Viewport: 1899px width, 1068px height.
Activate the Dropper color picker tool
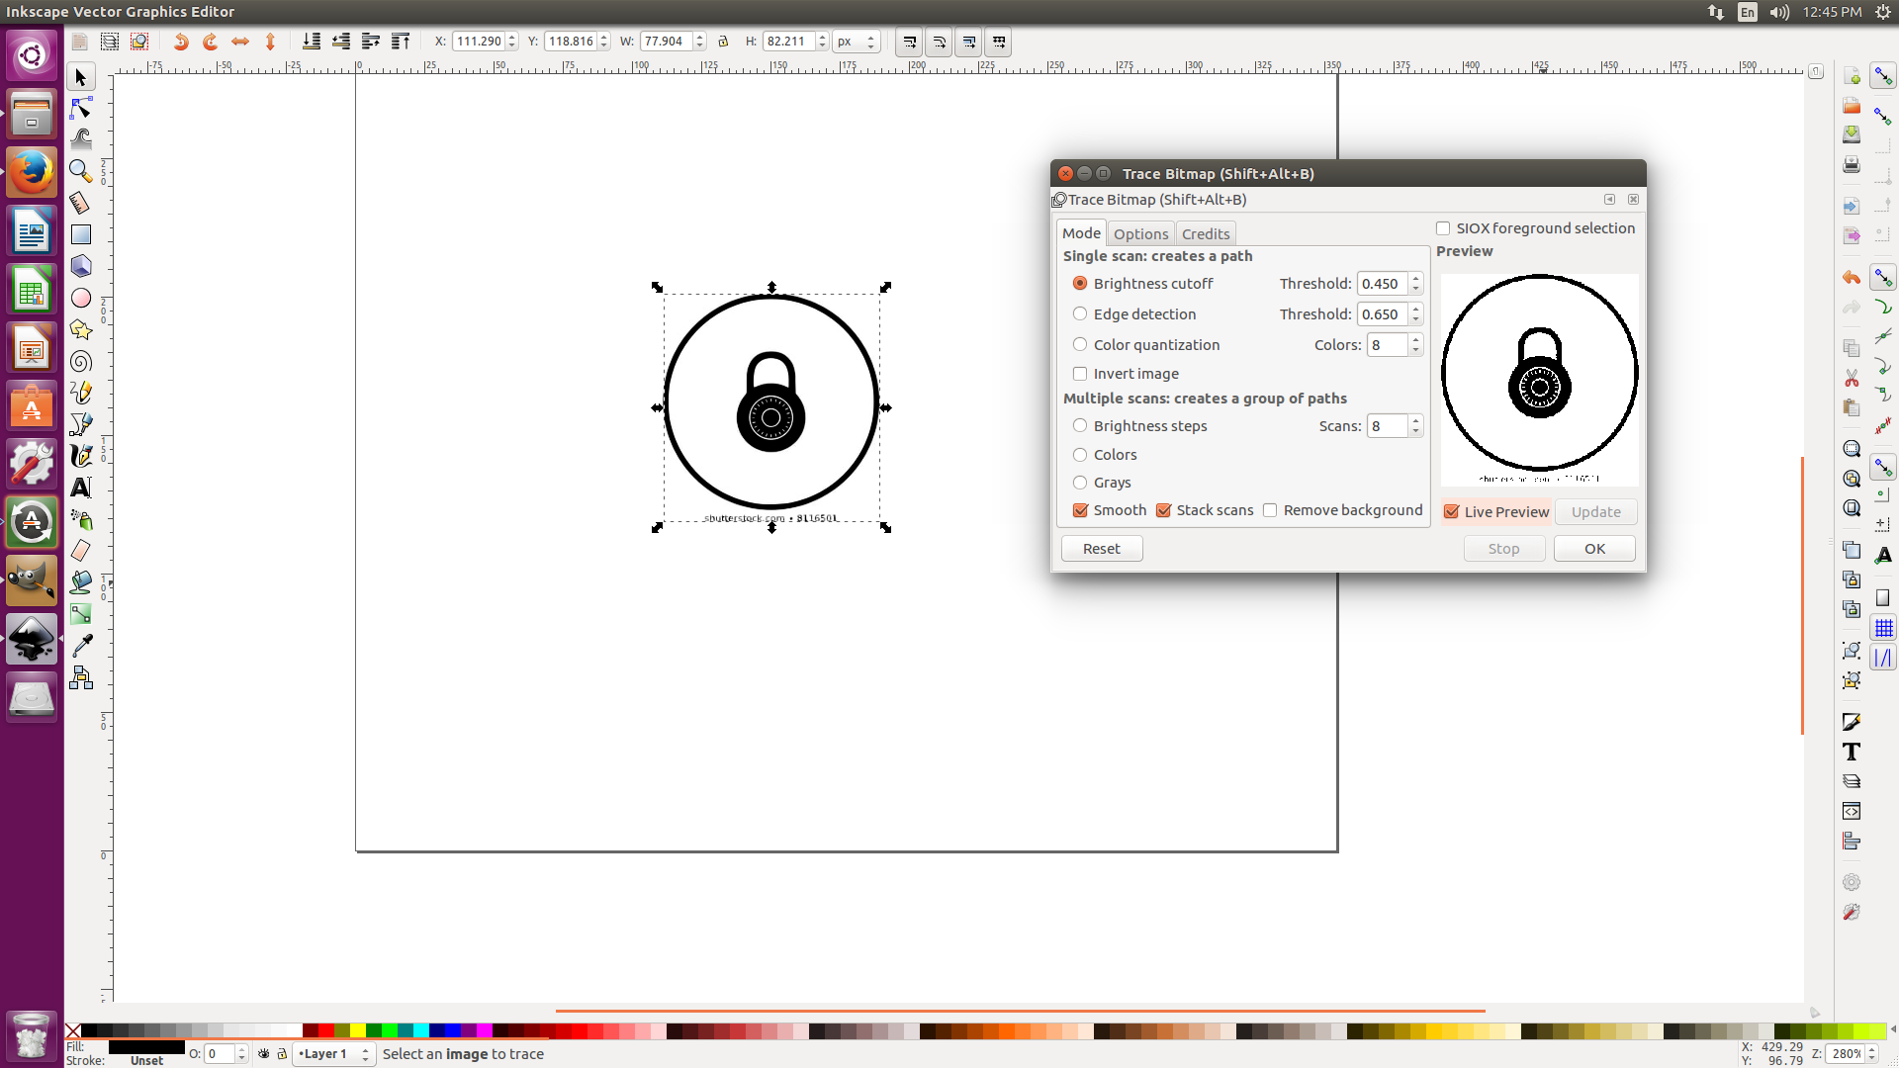pyautogui.click(x=80, y=646)
